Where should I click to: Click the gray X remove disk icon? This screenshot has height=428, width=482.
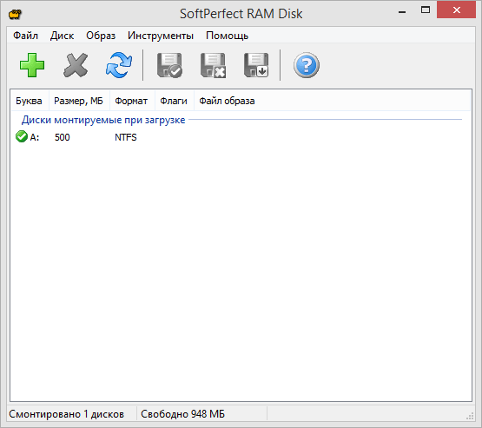(x=76, y=65)
